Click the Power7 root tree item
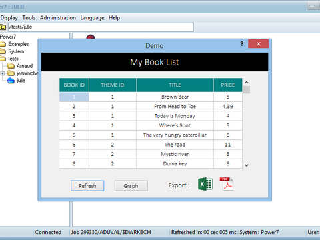 click(x=8, y=37)
